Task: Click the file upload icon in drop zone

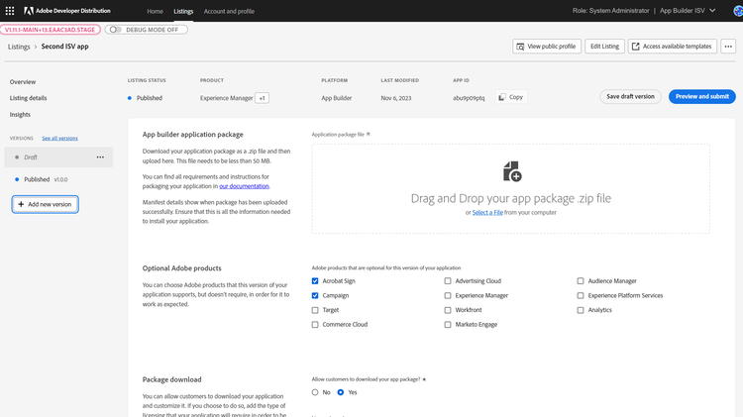Action: point(512,171)
